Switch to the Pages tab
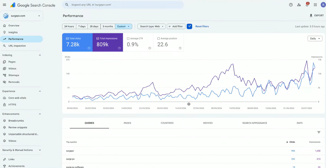The width and height of the screenshot is (326, 168). 127,123
